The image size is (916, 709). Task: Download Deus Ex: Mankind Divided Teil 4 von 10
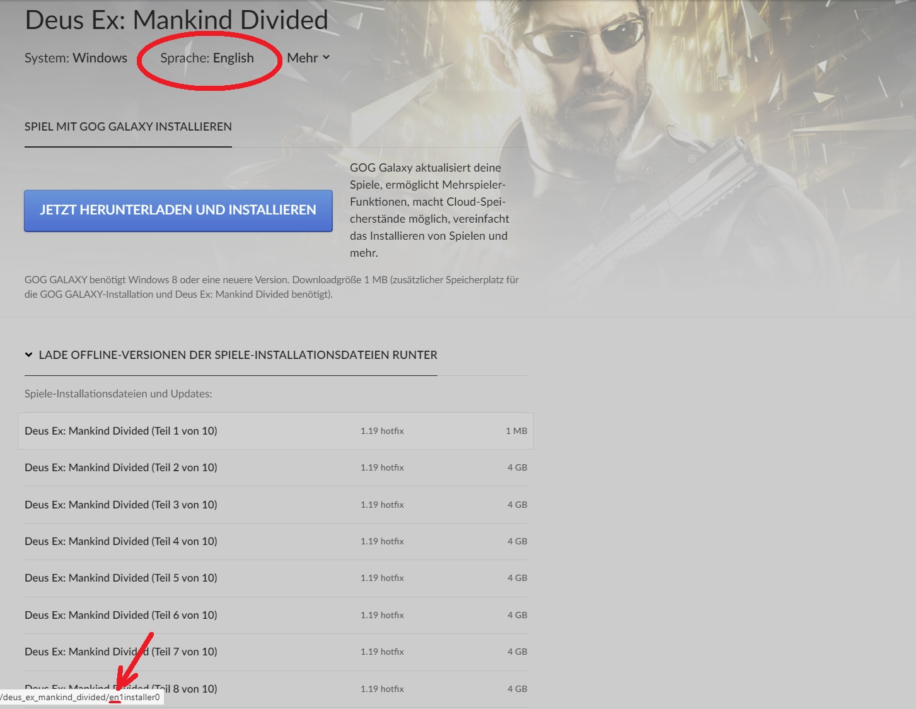(x=275, y=541)
